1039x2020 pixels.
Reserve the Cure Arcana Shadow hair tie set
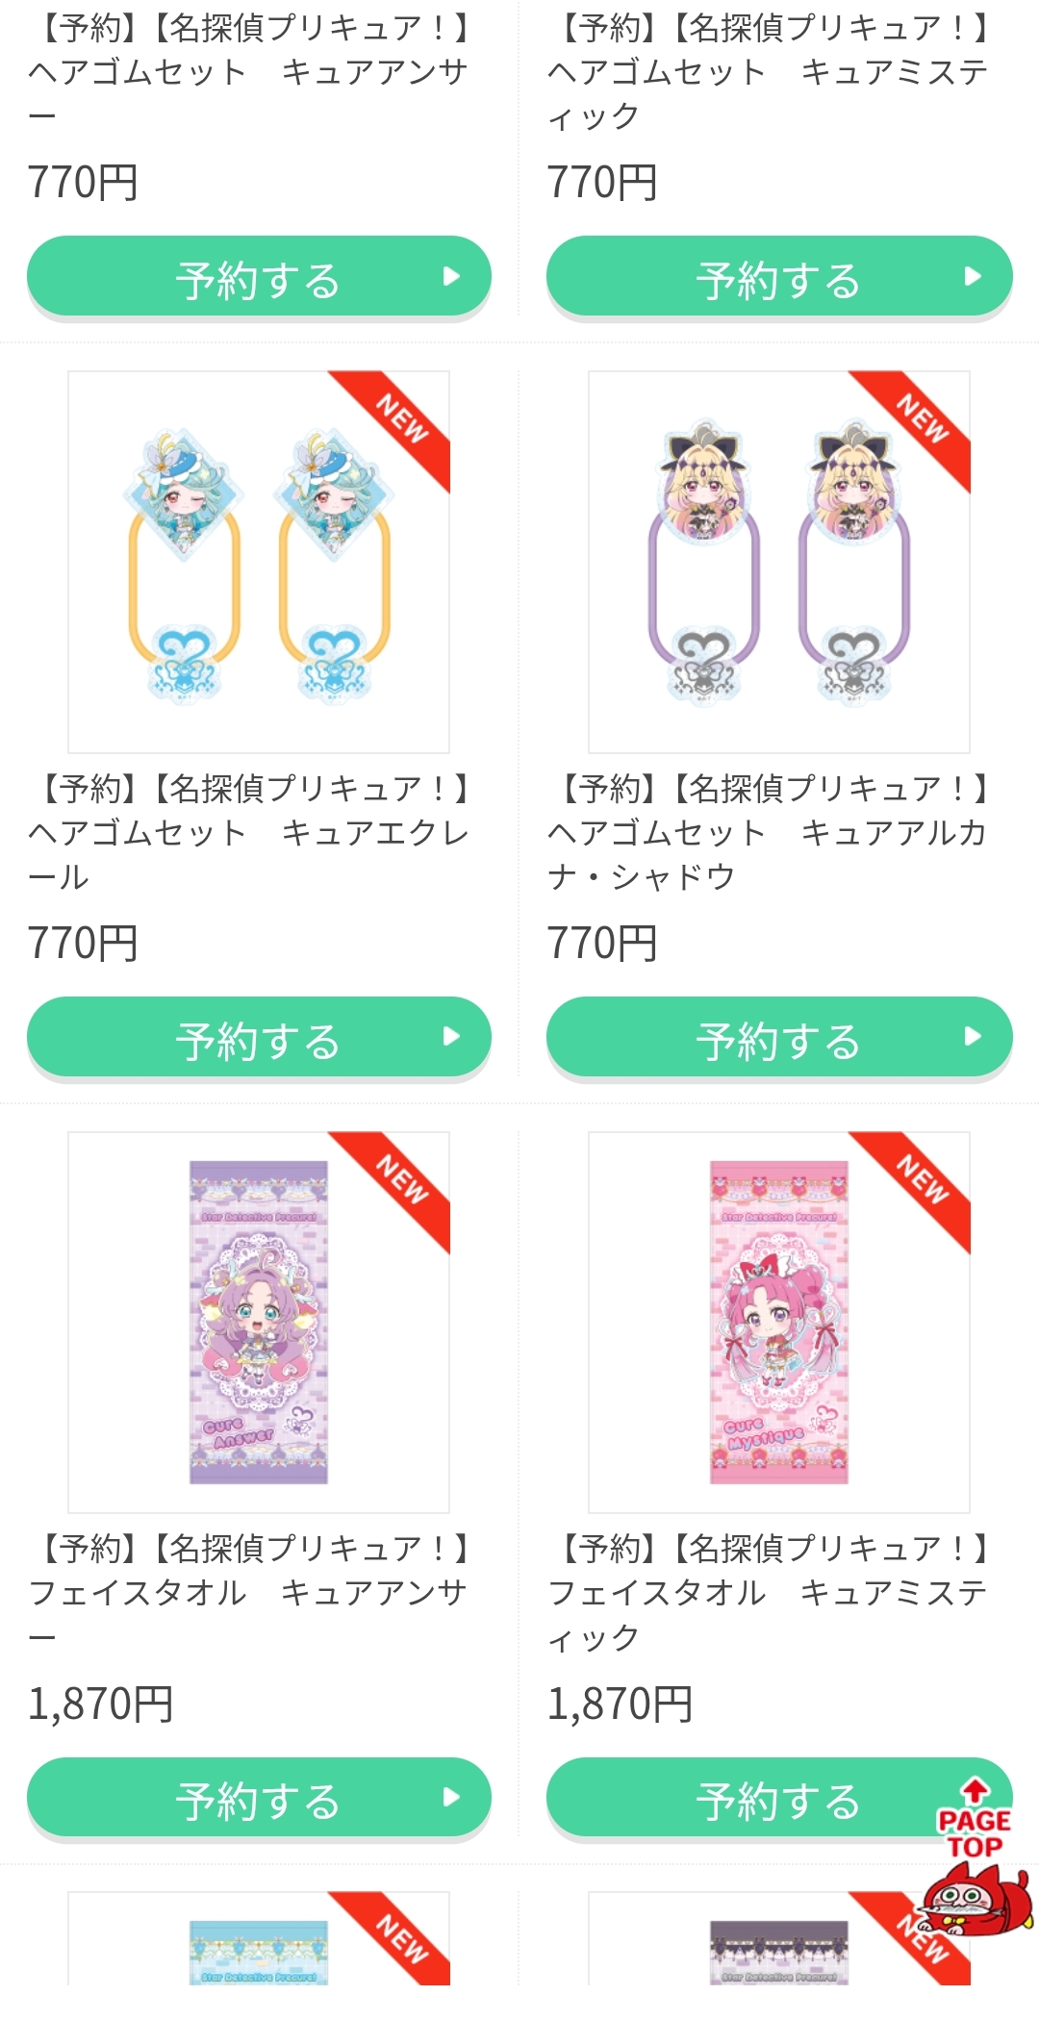click(x=779, y=1037)
